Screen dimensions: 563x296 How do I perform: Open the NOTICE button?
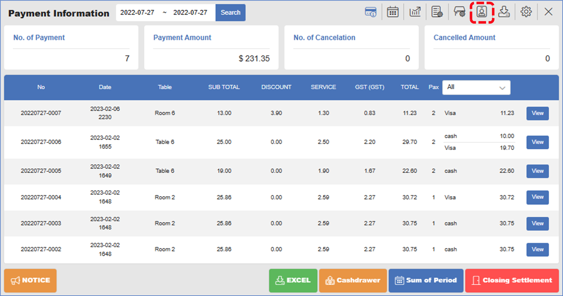(x=30, y=280)
